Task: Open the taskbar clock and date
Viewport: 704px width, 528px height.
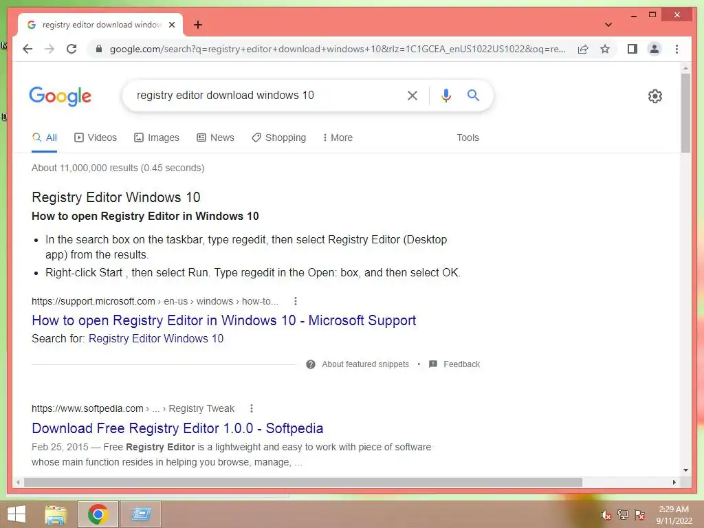Action: (674, 515)
